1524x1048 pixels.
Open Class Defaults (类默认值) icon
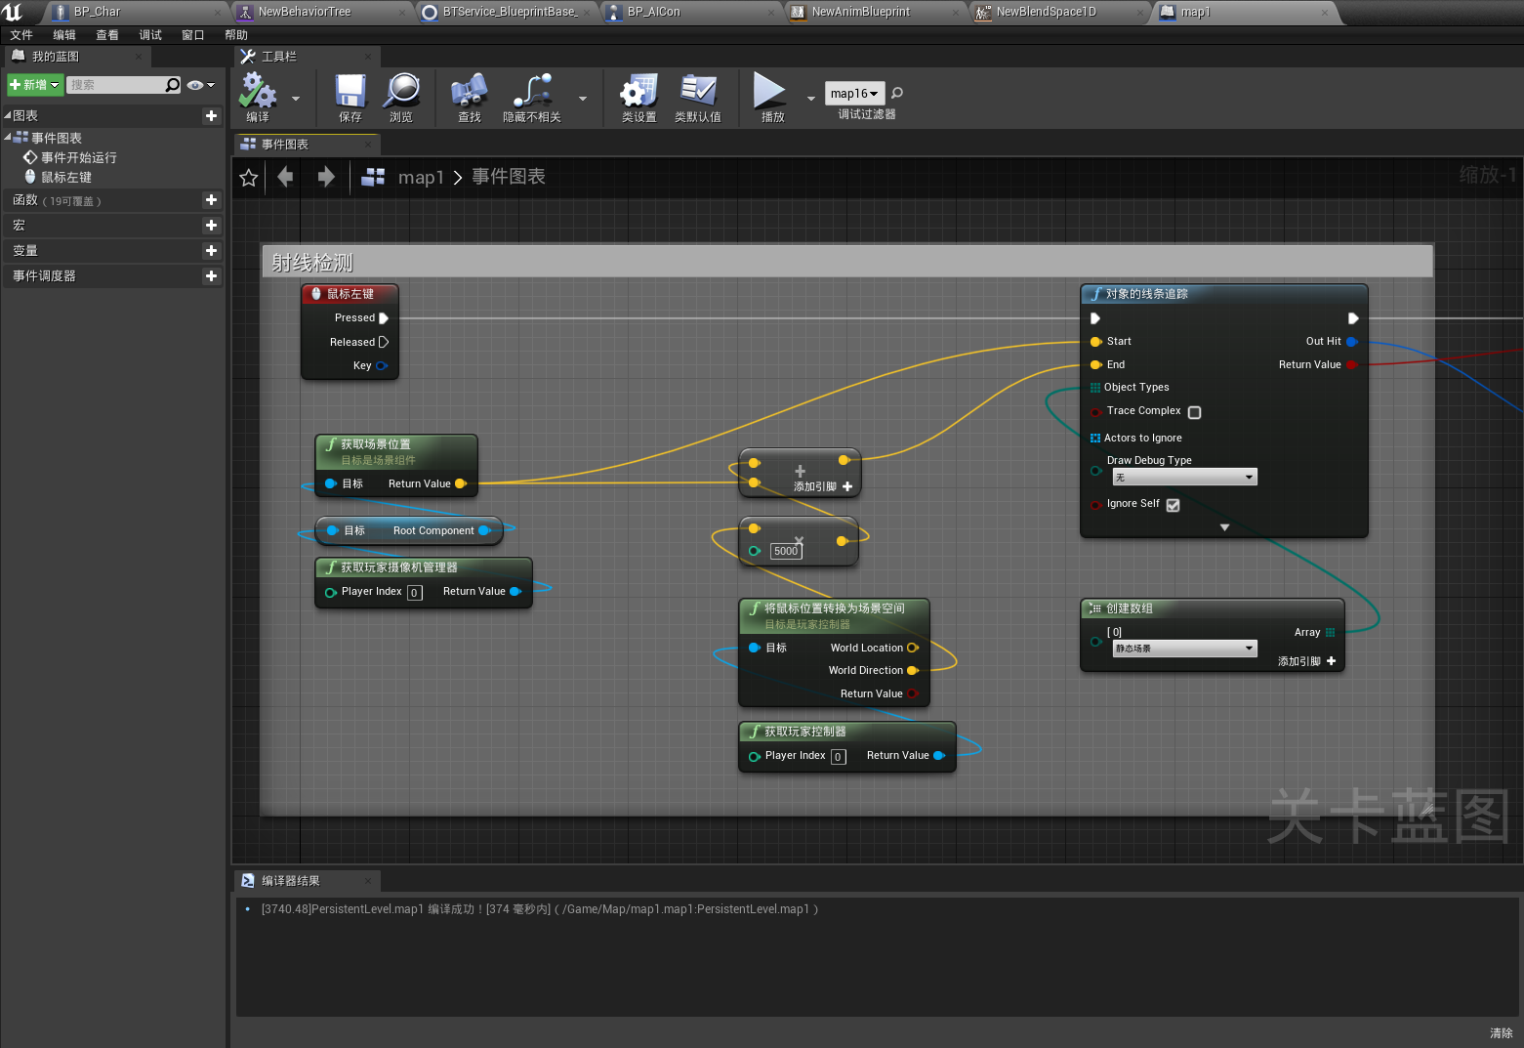[x=698, y=91]
